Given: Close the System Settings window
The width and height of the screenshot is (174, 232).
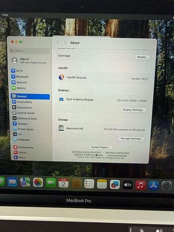Looking at the screenshot, I should click(13, 42).
